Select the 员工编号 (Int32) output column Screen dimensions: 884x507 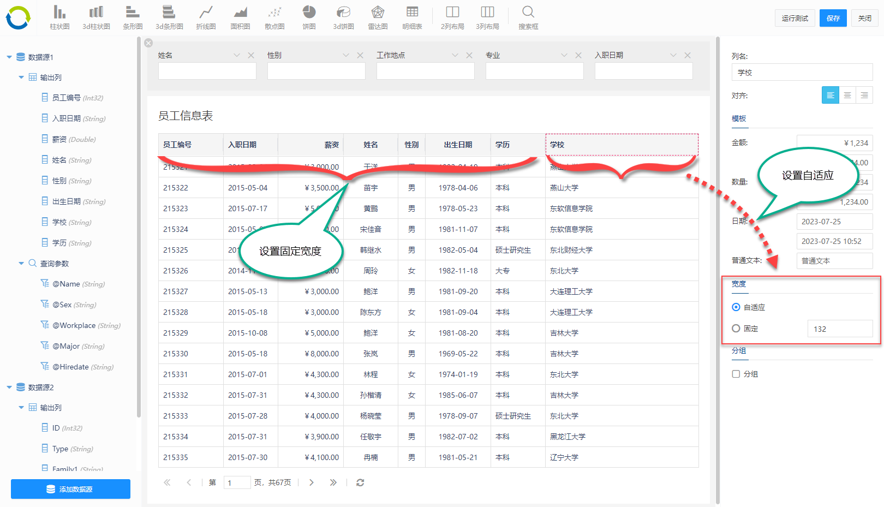tap(72, 98)
